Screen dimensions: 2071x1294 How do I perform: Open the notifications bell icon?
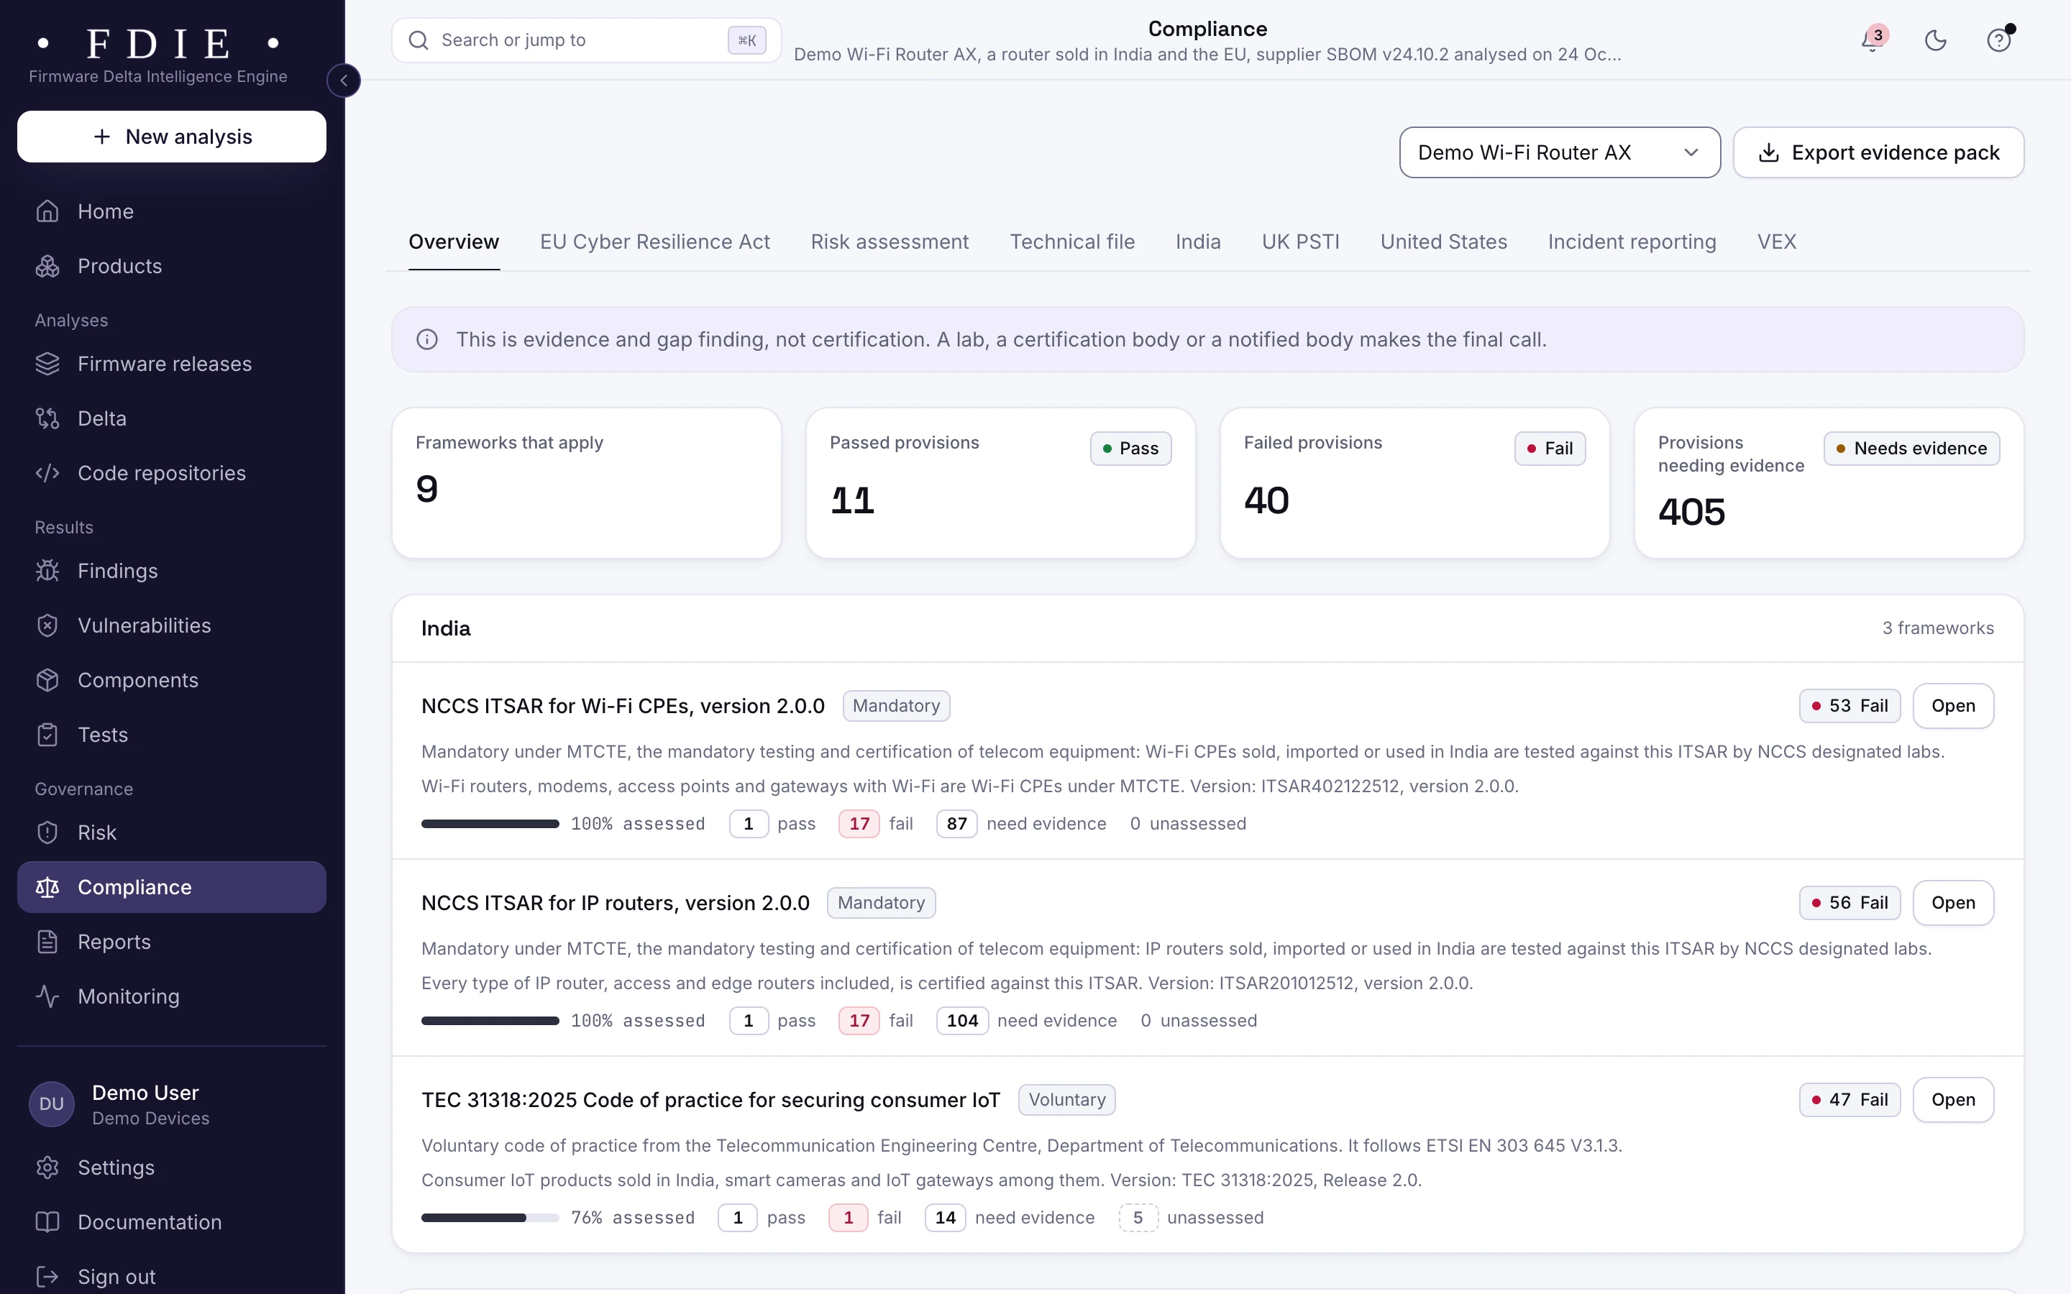[1872, 40]
